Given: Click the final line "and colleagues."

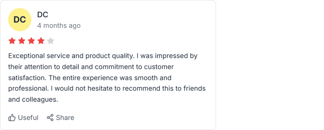Looking at the screenshot, I should 33,99.
